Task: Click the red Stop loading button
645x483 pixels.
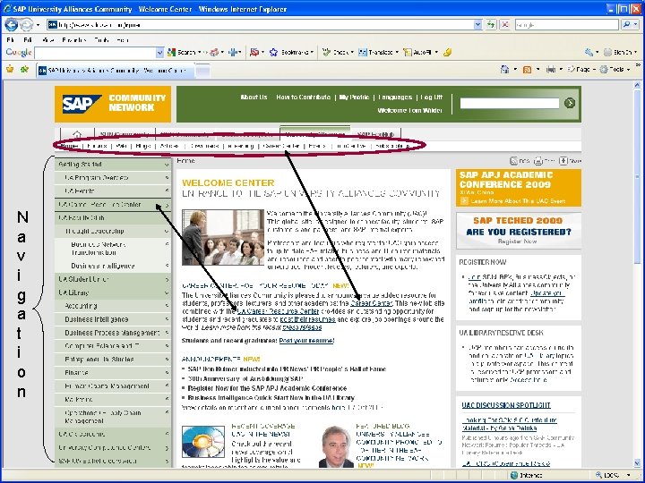Action: pos(504,25)
